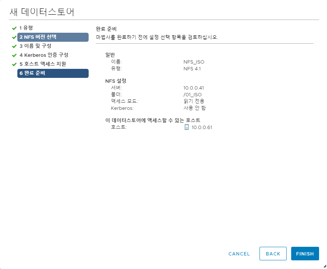Viewport: 327px width, 269px height.
Task: Click the 서버: label
Action: (x=117, y=88)
